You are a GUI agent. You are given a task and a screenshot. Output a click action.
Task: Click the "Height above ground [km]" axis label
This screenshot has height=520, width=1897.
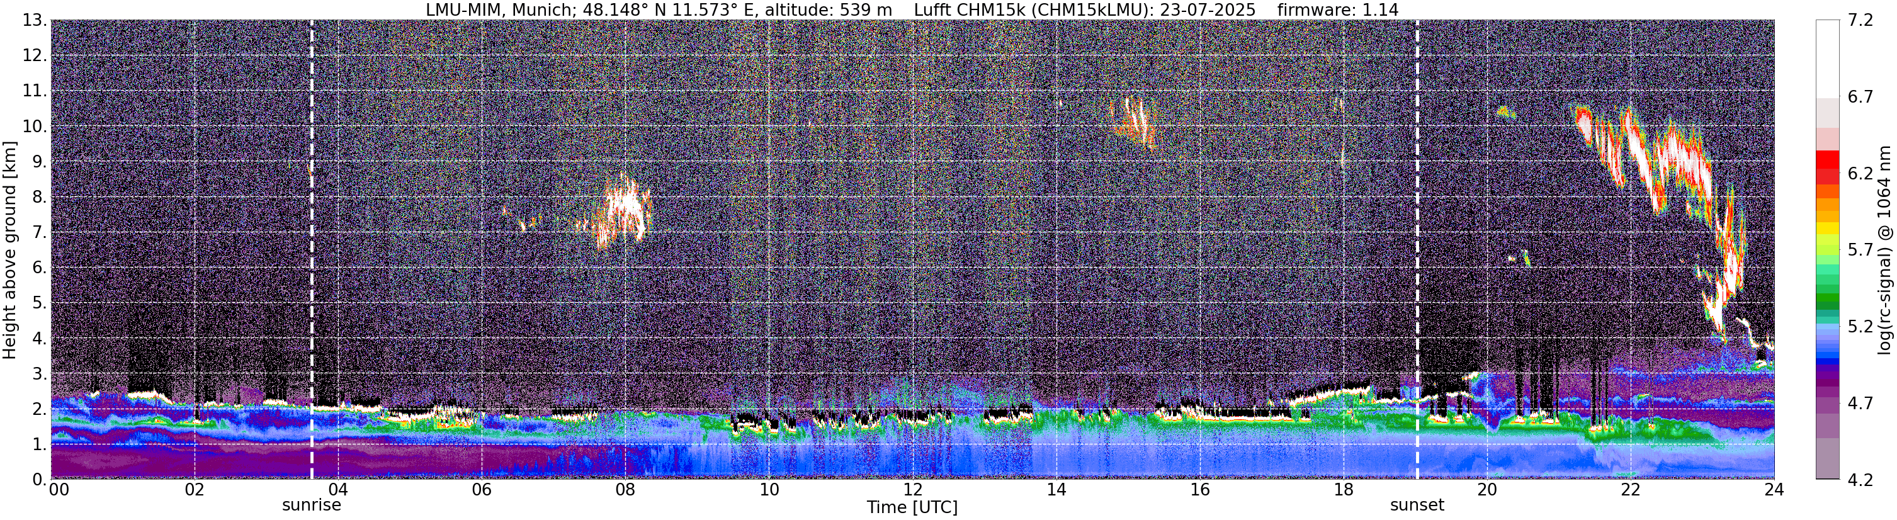pyautogui.click(x=9, y=251)
